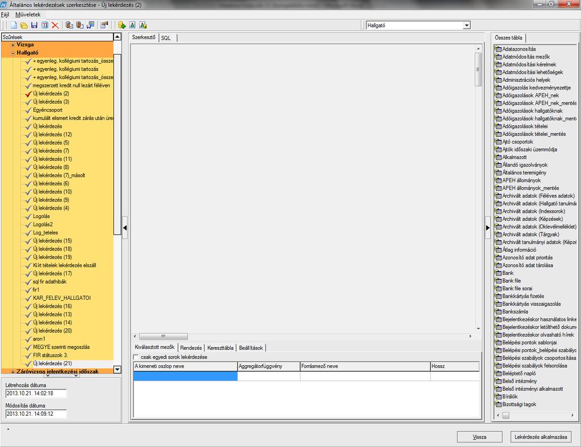Open the Rendezés tab
The width and height of the screenshot is (581, 447).
[191, 348]
